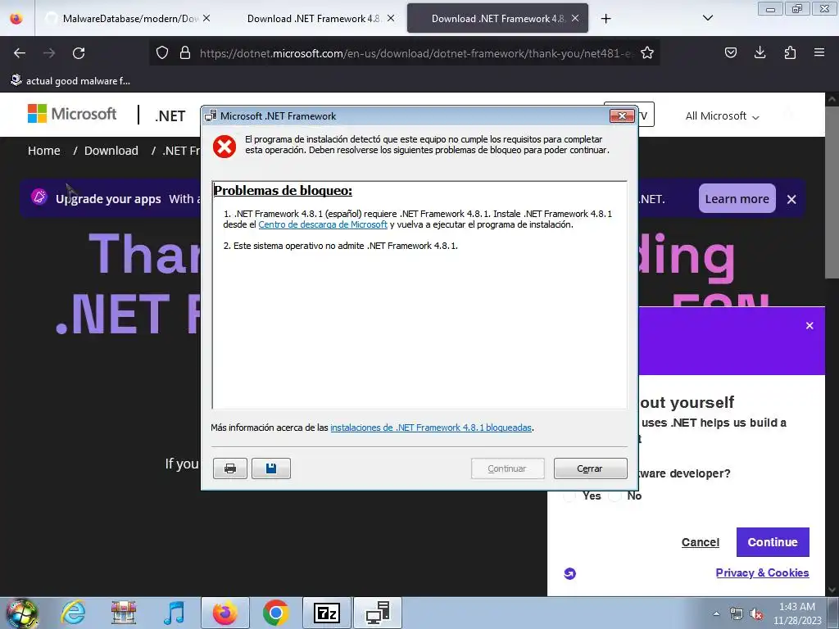
Task: Select the active Download .NET Framework tab
Action: click(x=497, y=19)
